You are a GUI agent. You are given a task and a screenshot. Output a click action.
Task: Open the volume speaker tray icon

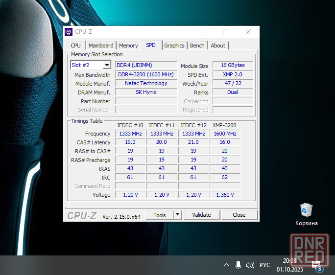pos(250,265)
